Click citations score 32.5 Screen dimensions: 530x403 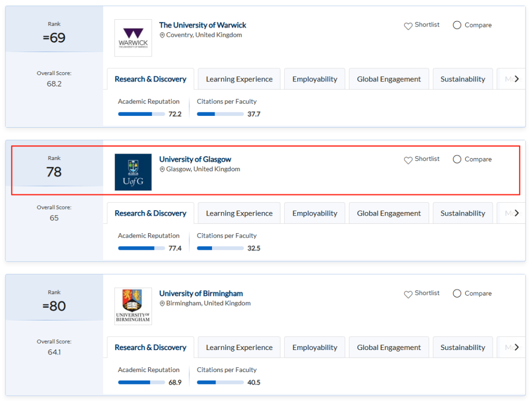coord(254,248)
